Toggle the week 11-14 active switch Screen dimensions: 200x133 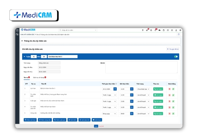176,56
